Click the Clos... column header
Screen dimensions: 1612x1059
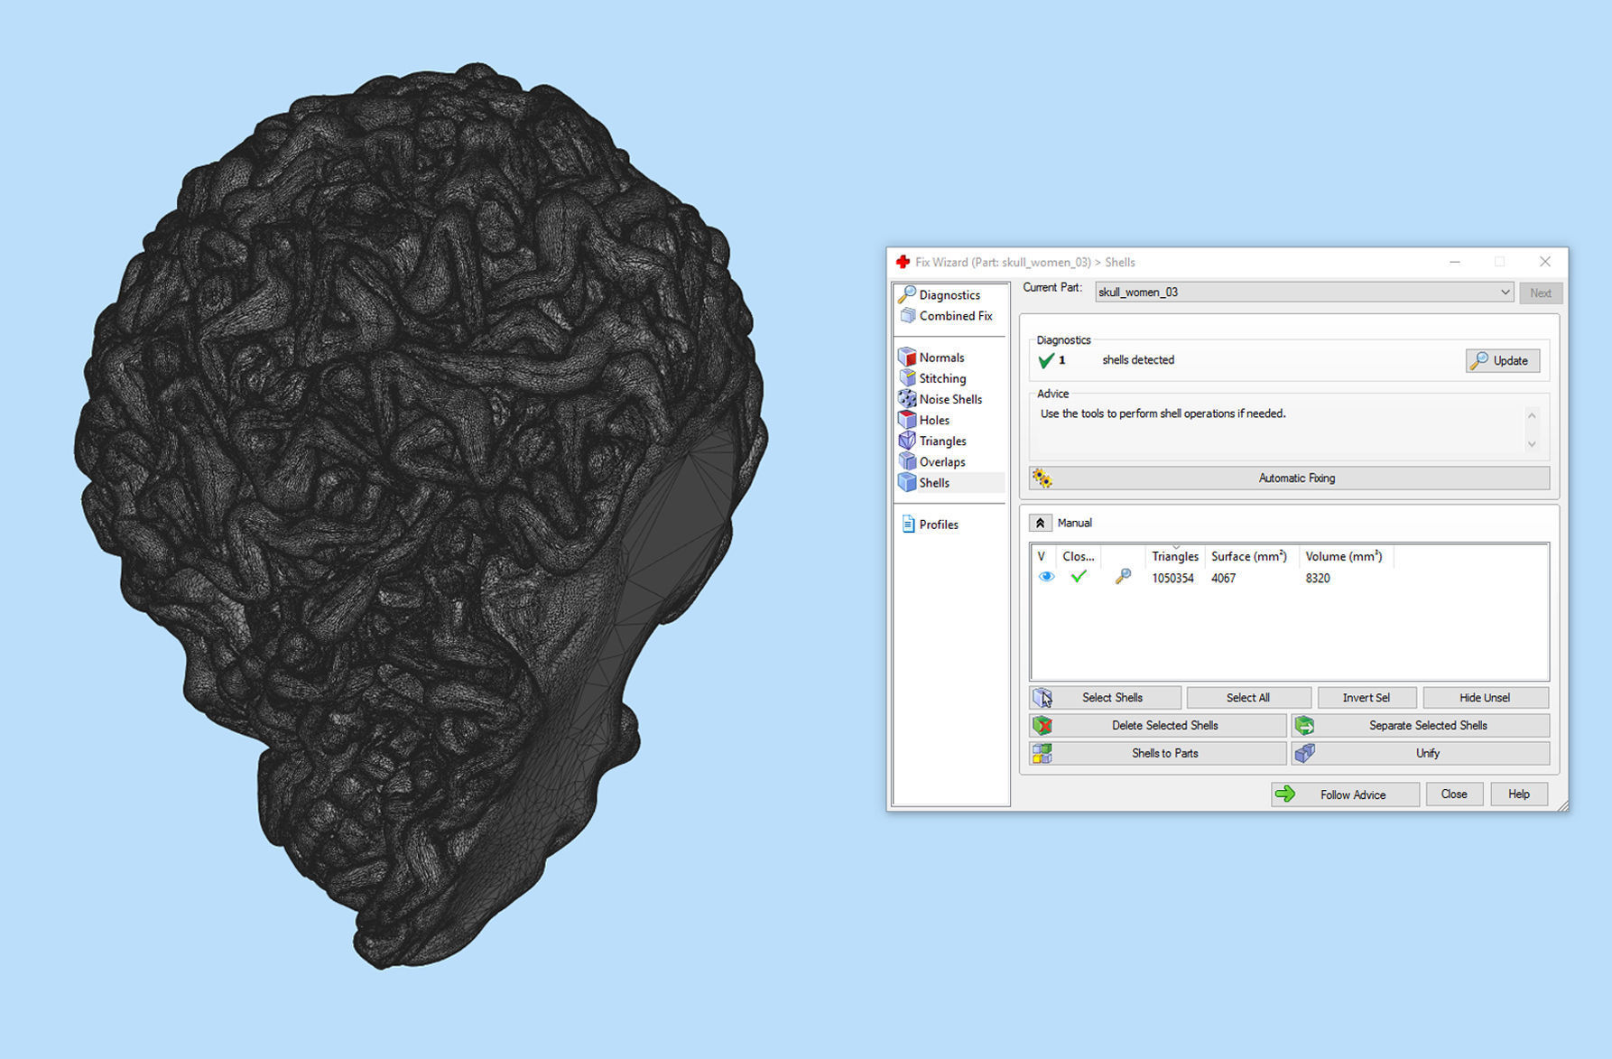pos(1078,556)
